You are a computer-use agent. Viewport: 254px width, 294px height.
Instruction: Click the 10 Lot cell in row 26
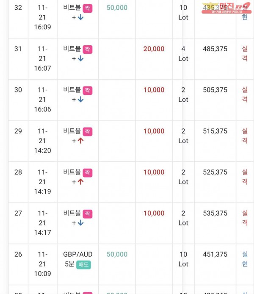[x=183, y=259]
